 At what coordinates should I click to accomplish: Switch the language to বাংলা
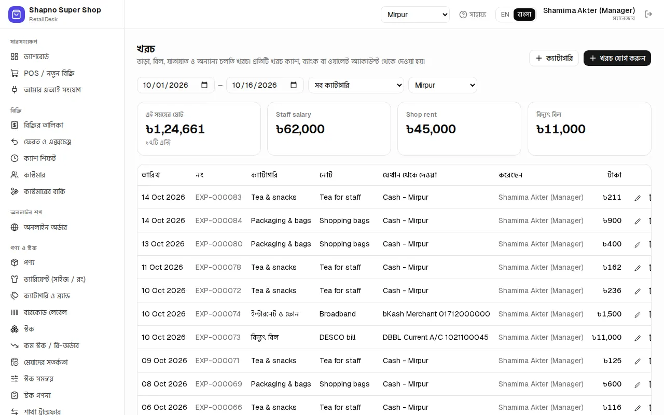524,15
